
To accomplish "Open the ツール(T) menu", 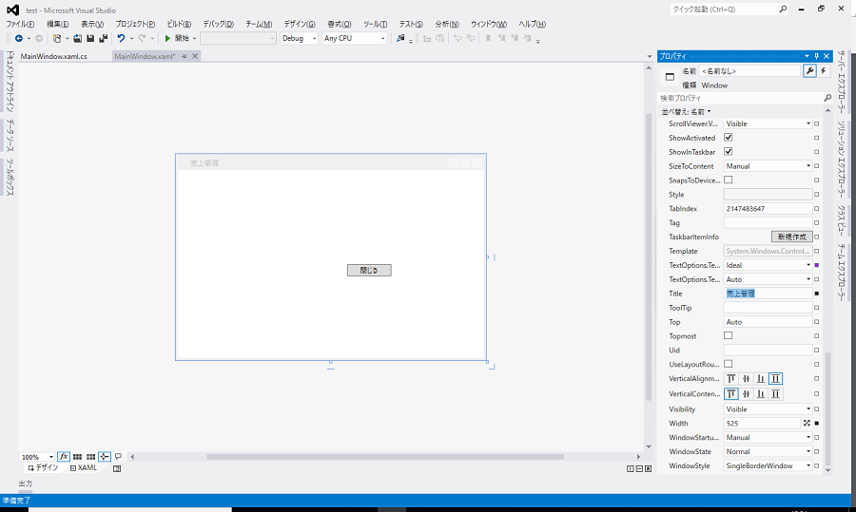I will point(376,24).
